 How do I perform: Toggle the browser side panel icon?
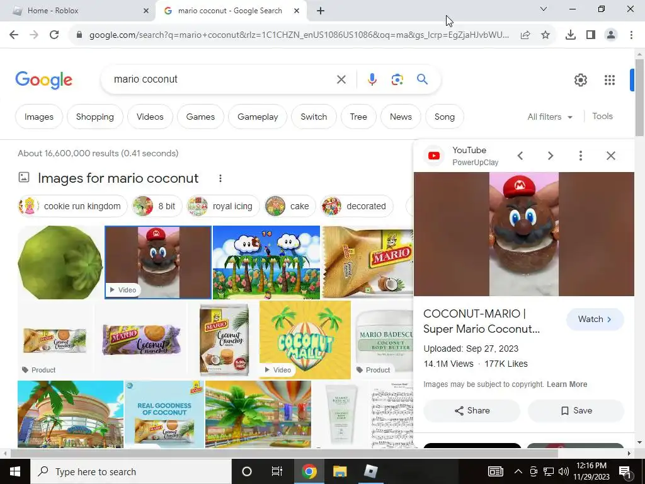591,35
